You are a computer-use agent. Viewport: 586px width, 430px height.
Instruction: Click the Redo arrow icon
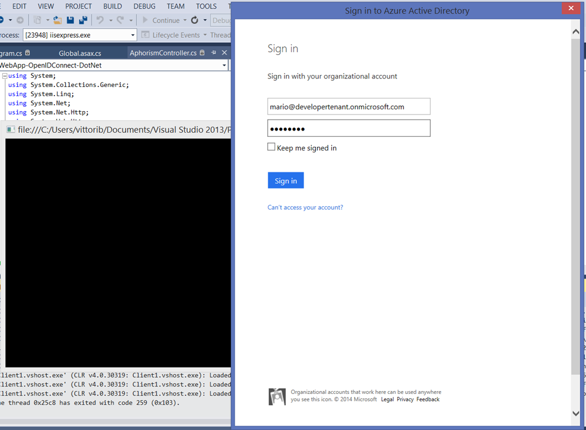tap(120, 20)
